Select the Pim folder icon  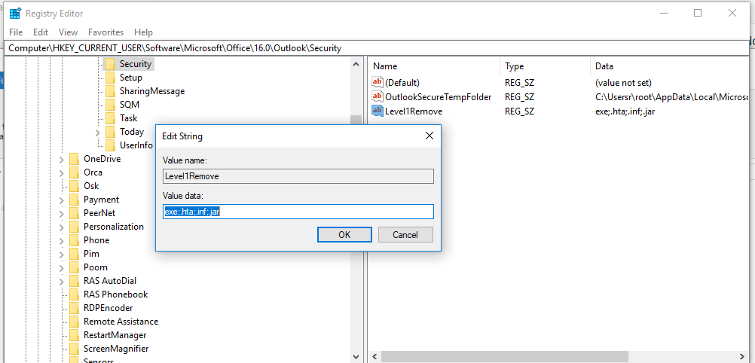point(74,253)
